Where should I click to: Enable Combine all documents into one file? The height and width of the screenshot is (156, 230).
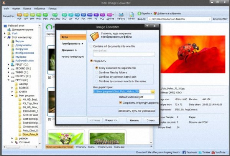[91, 46]
